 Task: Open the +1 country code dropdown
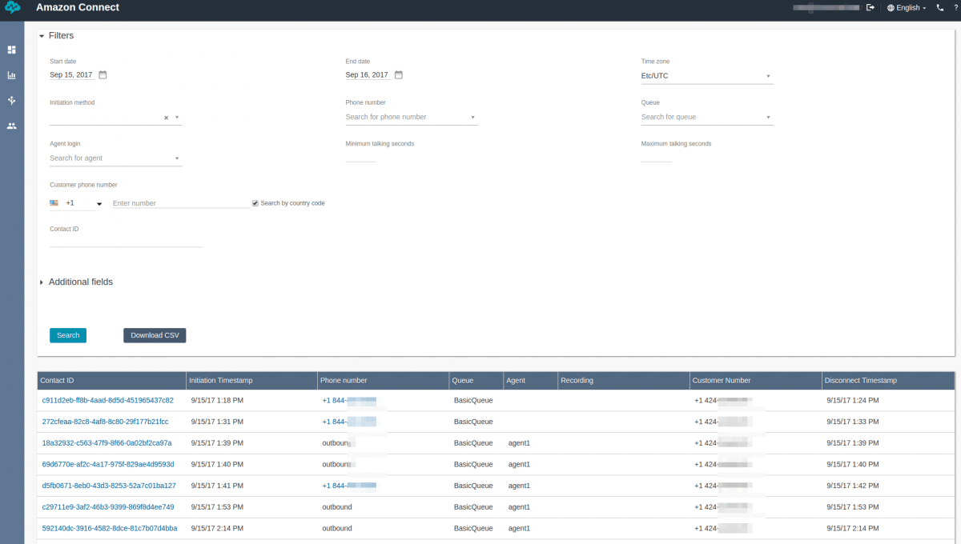99,202
